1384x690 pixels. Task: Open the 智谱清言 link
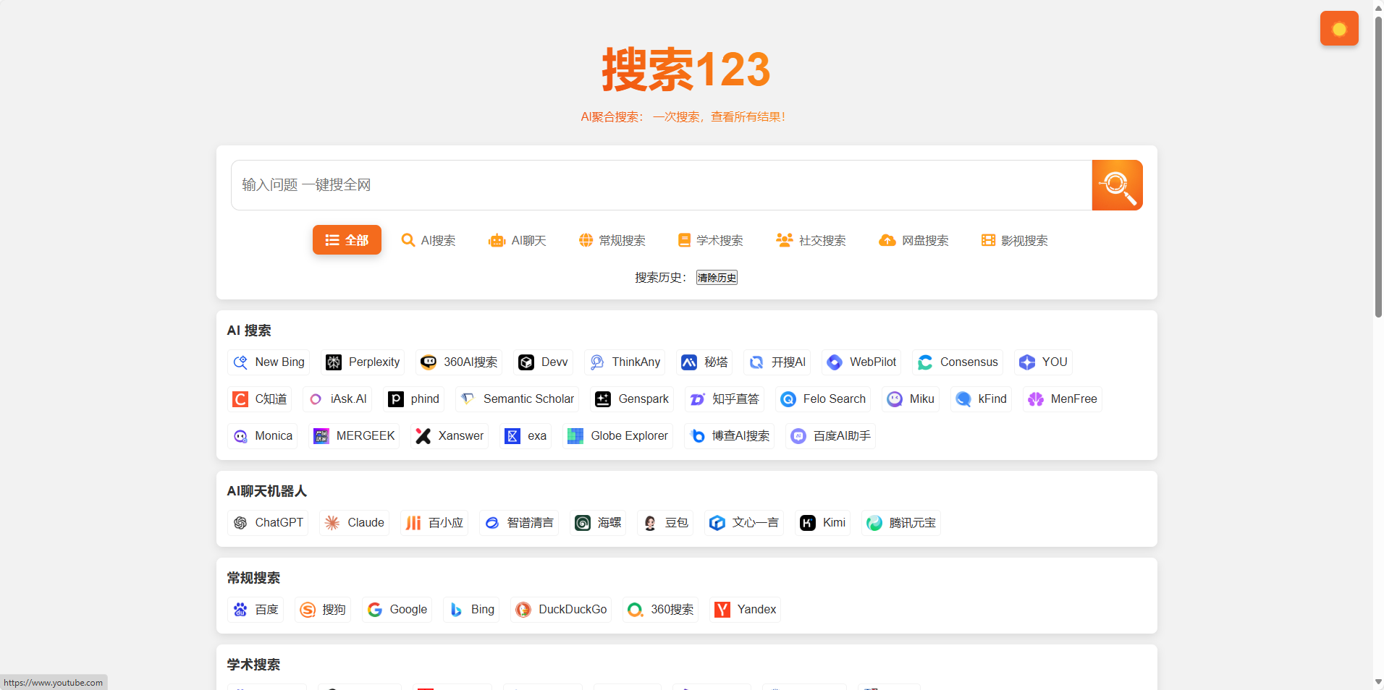(x=519, y=523)
